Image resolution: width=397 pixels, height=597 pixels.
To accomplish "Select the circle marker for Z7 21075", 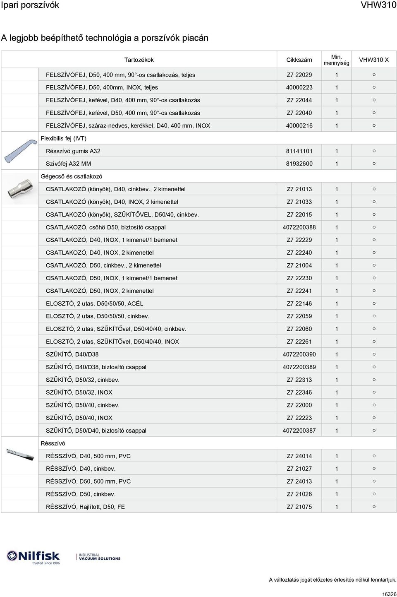I will [x=374, y=506].
